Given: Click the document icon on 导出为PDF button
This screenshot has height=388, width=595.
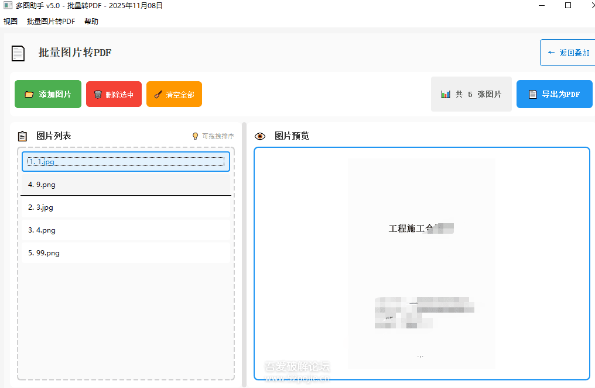Looking at the screenshot, I should click(x=534, y=93).
